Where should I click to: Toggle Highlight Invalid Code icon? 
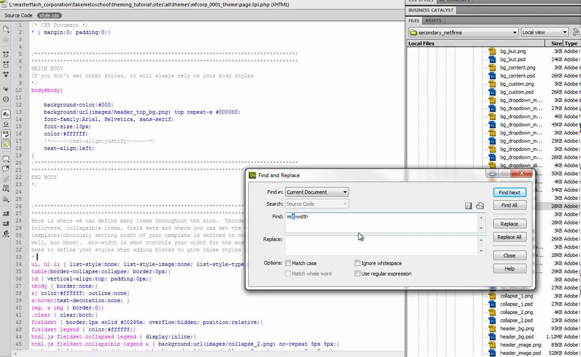[x=6, y=124]
